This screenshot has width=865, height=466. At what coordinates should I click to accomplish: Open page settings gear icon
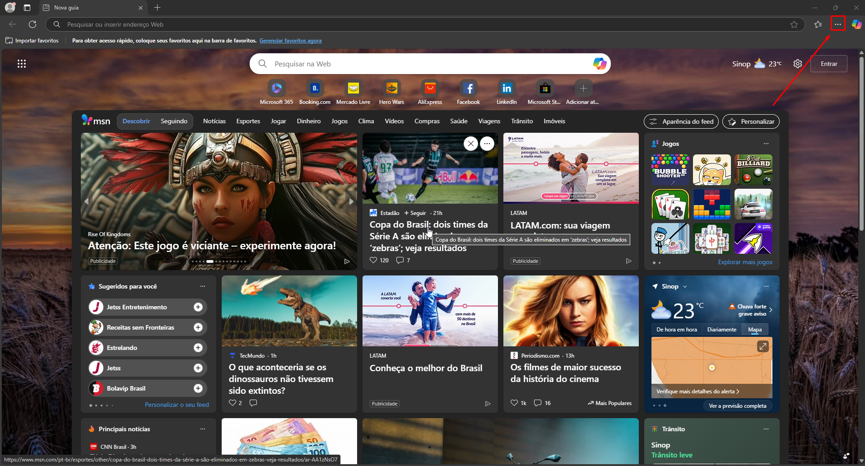pos(798,64)
